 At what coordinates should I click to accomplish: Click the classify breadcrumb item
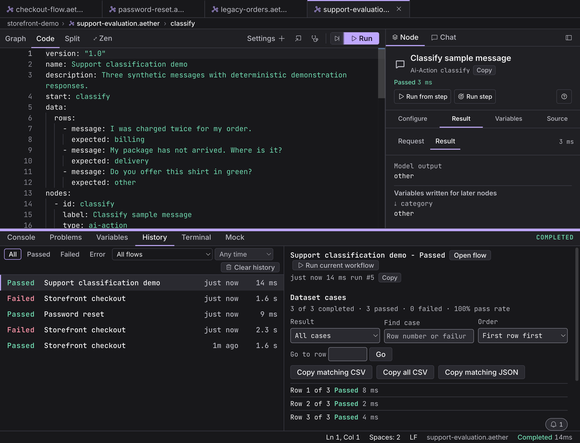[182, 23]
